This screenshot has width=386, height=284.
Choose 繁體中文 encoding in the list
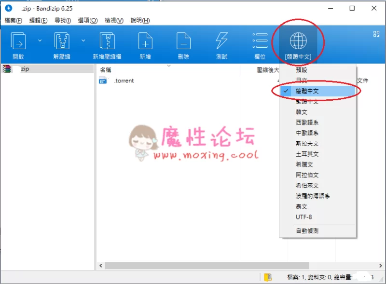pos(307,102)
